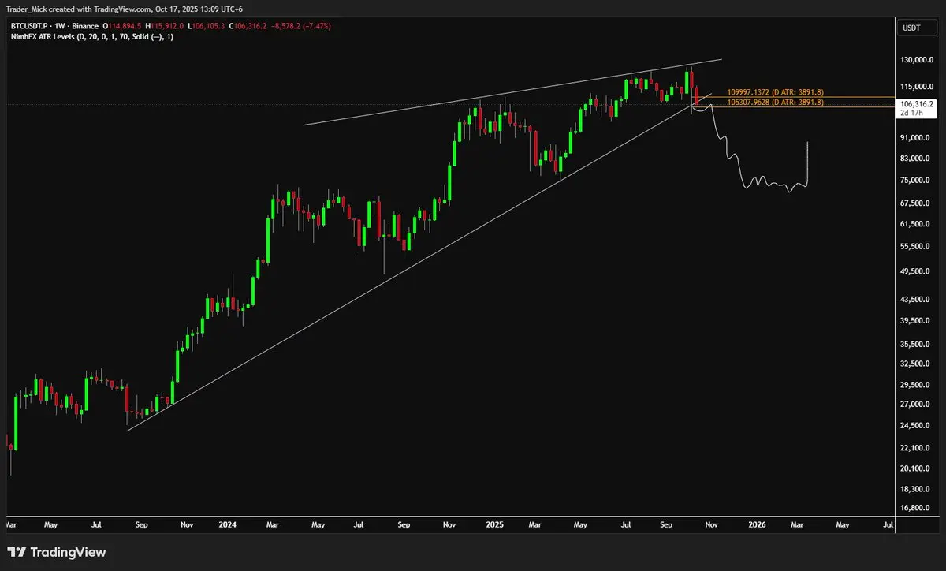Click the 43,500.0 price axis label
Screen dimensions: 946x571
click(x=916, y=300)
